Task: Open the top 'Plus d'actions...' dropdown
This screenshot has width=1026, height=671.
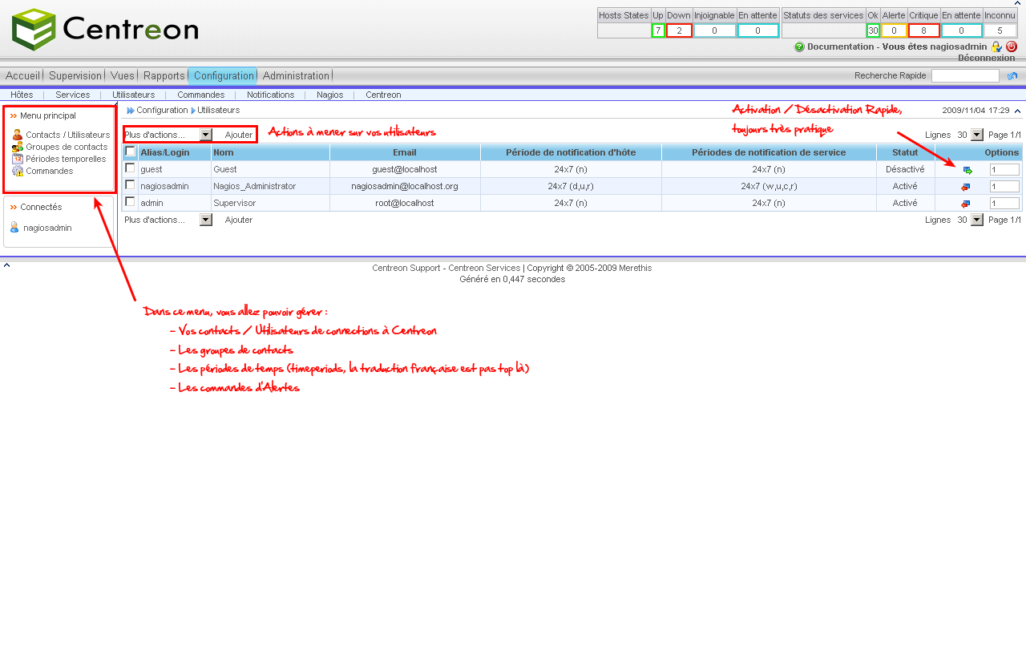Action: (206, 135)
